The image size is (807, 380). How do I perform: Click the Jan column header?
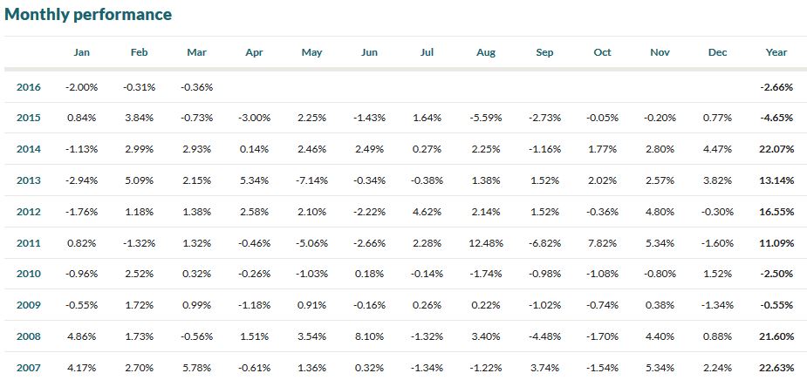82,52
